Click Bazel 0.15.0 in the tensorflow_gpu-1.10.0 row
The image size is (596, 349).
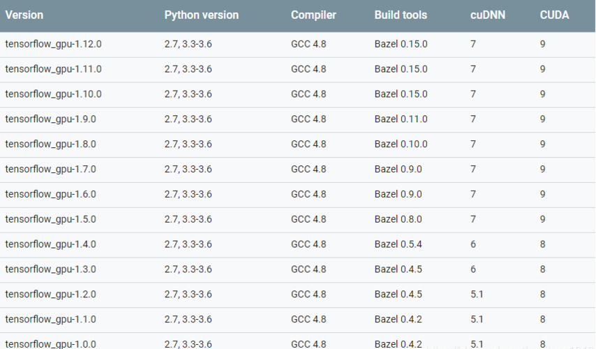coord(401,94)
